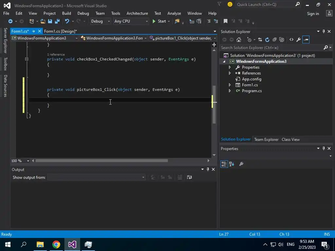
Task: Click the search magnifier in Solution Explorer
Action: pos(326,47)
